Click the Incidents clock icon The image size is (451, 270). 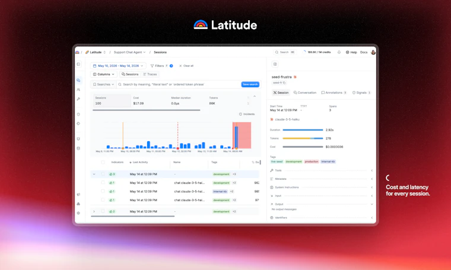[240, 114]
